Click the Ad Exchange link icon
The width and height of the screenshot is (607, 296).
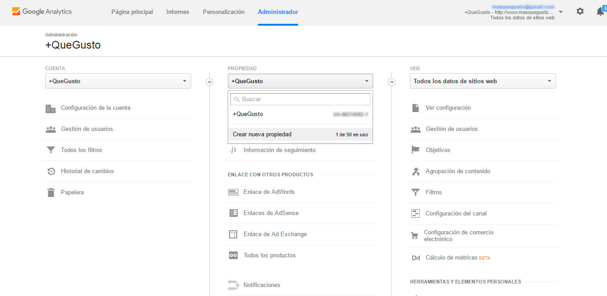pos(233,234)
